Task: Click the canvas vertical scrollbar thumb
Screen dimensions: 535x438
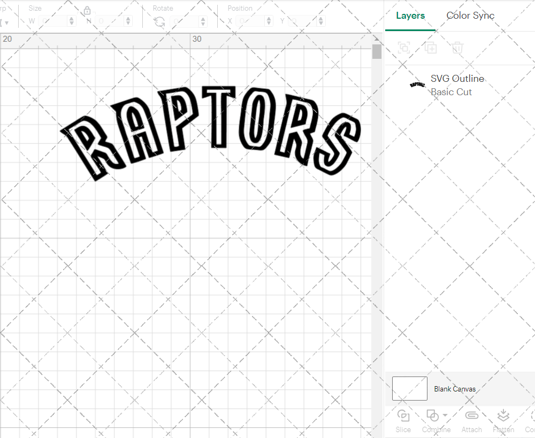Action: click(x=377, y=51)
